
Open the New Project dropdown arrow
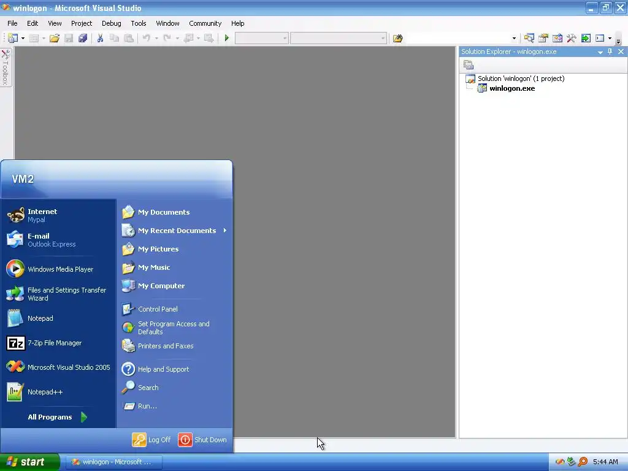pyautogui.click(x=23, y=39)
